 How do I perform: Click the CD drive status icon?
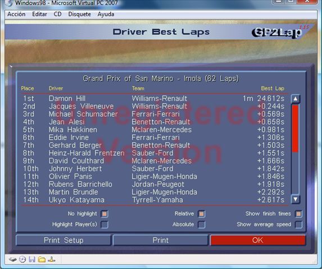(22, 259)
